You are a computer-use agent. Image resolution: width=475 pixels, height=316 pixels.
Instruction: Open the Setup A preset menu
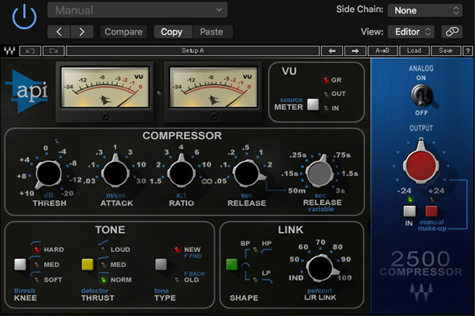pos(192,51)
